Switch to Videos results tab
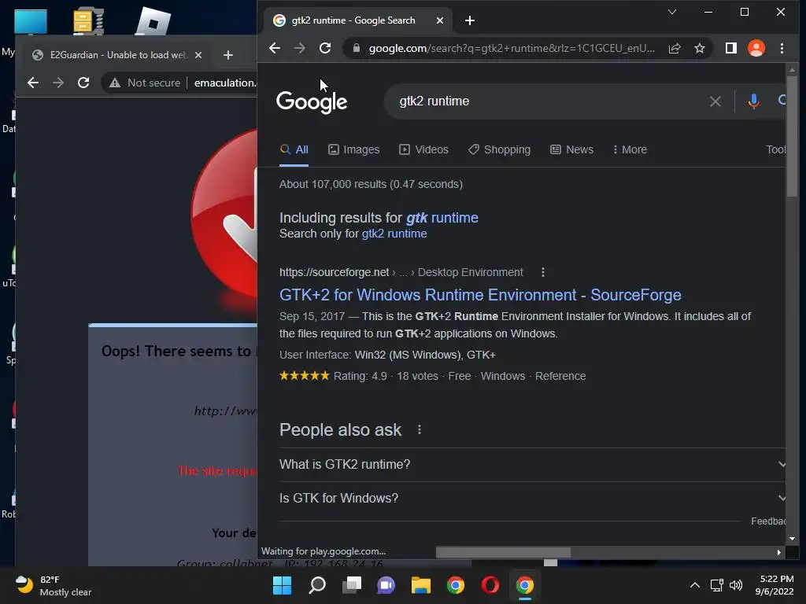 coord(423,149)
